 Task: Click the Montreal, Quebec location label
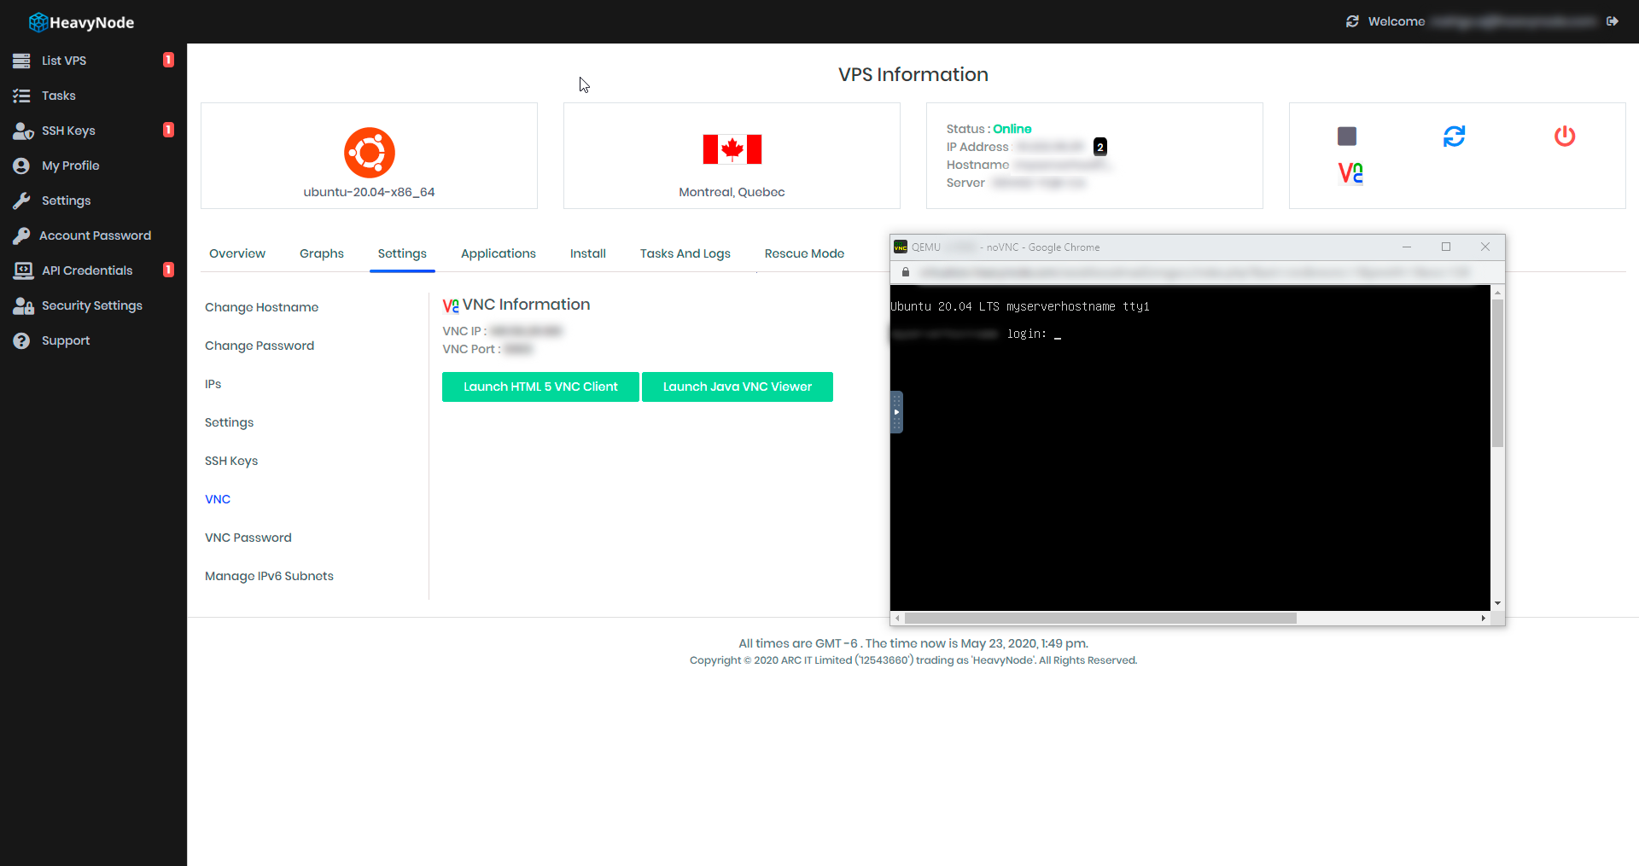[732, 192]
